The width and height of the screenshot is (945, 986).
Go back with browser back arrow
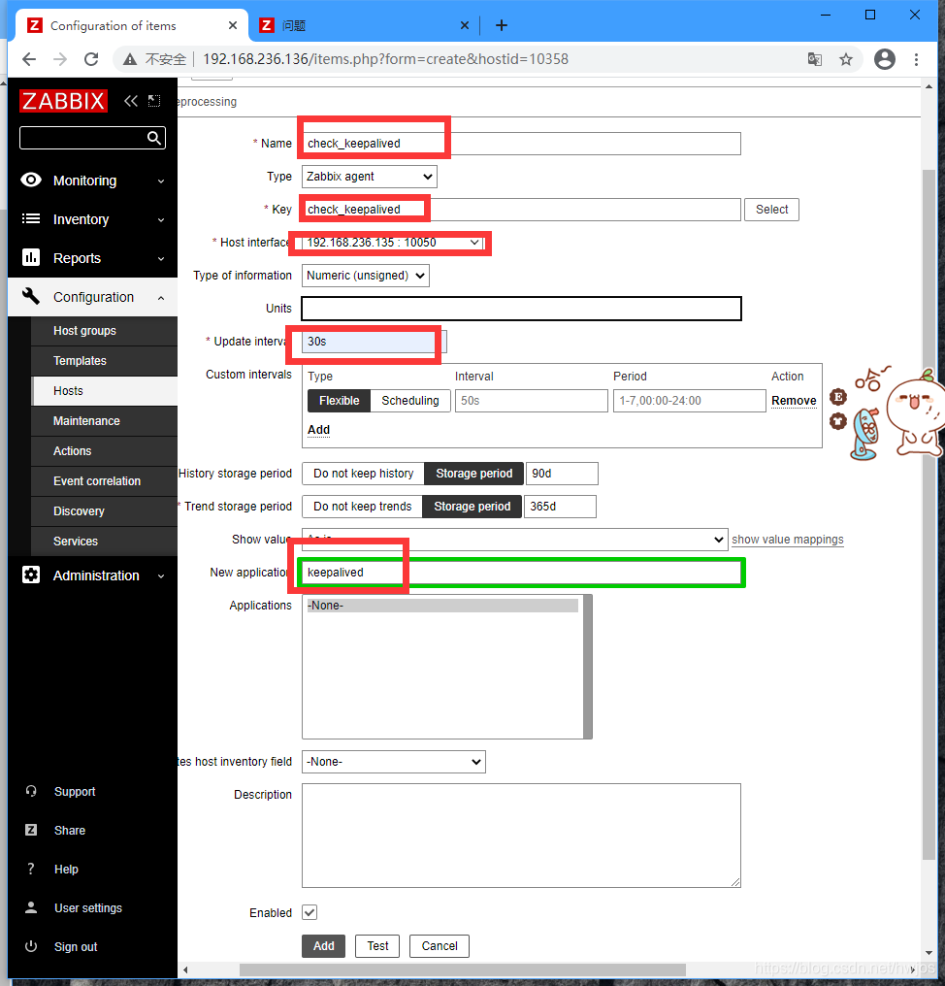point(29,59)
